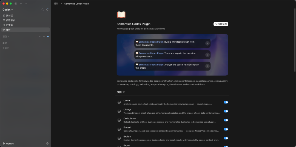Open pull requests (拉取请求)

coord(25,20)
